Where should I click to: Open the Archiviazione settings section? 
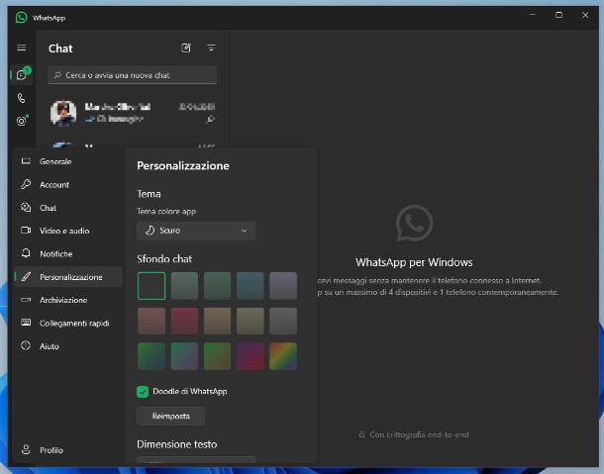68,300
